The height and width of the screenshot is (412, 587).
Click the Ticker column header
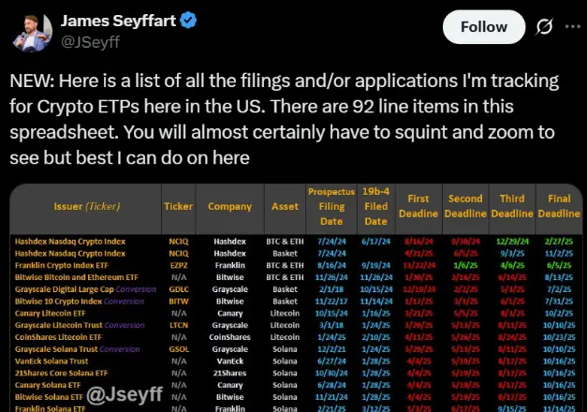[x=178, y=206]
